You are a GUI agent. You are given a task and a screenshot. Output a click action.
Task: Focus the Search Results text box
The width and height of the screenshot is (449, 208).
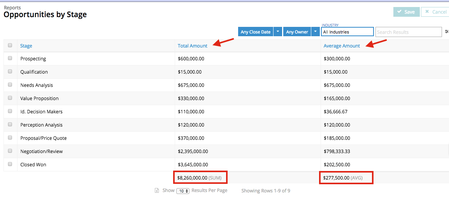pos(408,32)
